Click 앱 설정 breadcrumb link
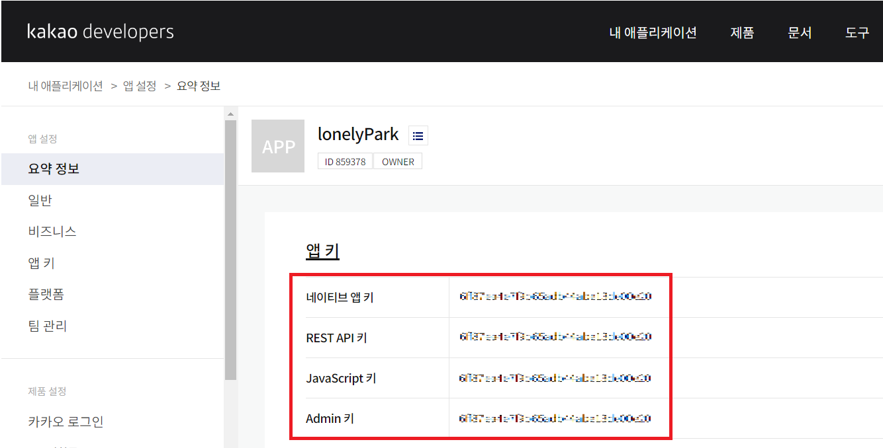Image resolution: width=883 pixels, height=448 pixels. coord(140,86)
